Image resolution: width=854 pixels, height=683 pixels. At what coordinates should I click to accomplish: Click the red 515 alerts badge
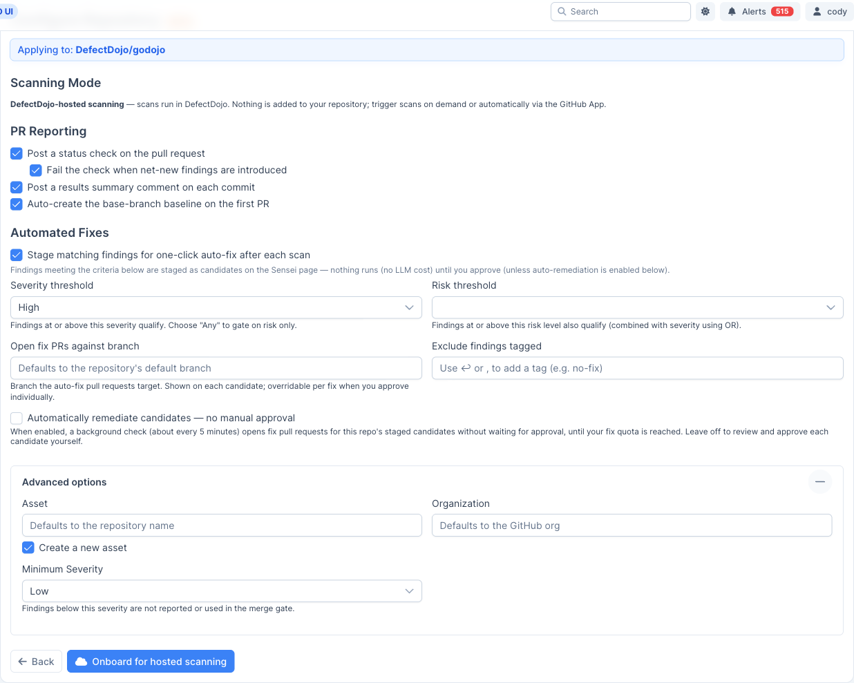782,12
